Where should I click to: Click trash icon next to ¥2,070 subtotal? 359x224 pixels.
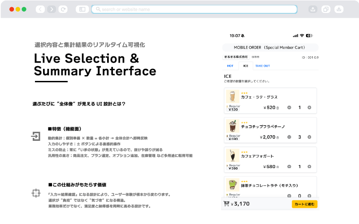point(277,137)
